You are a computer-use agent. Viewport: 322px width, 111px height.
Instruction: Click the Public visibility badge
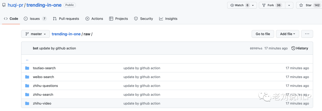point(69,5)
